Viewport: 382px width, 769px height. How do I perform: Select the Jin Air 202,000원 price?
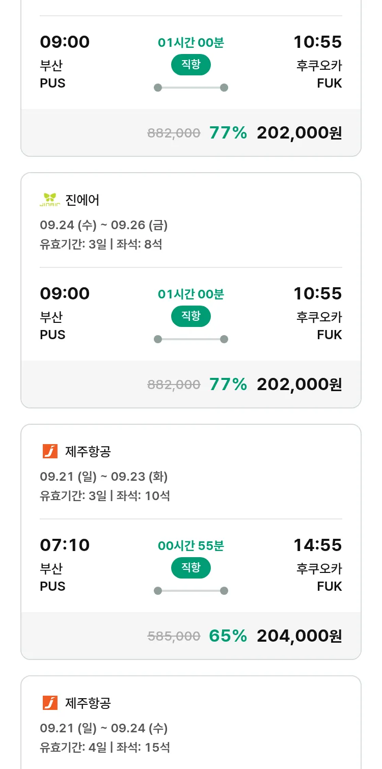point(299,384)
